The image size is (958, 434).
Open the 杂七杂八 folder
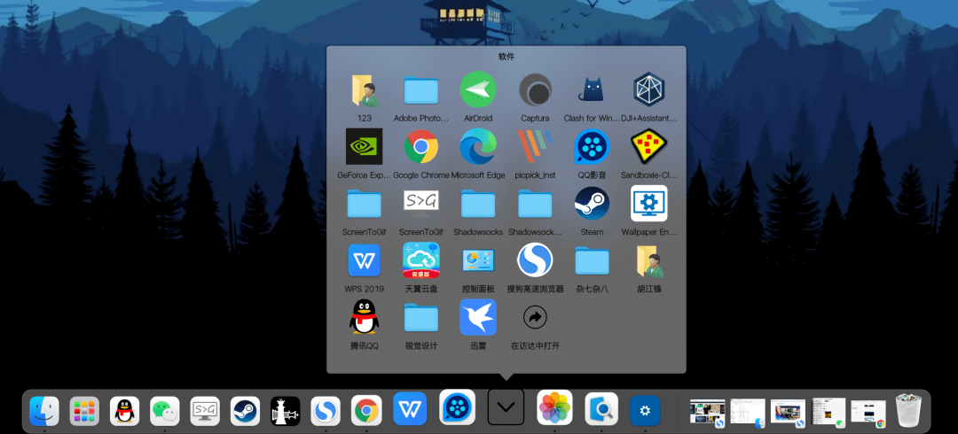pos(592,260)
